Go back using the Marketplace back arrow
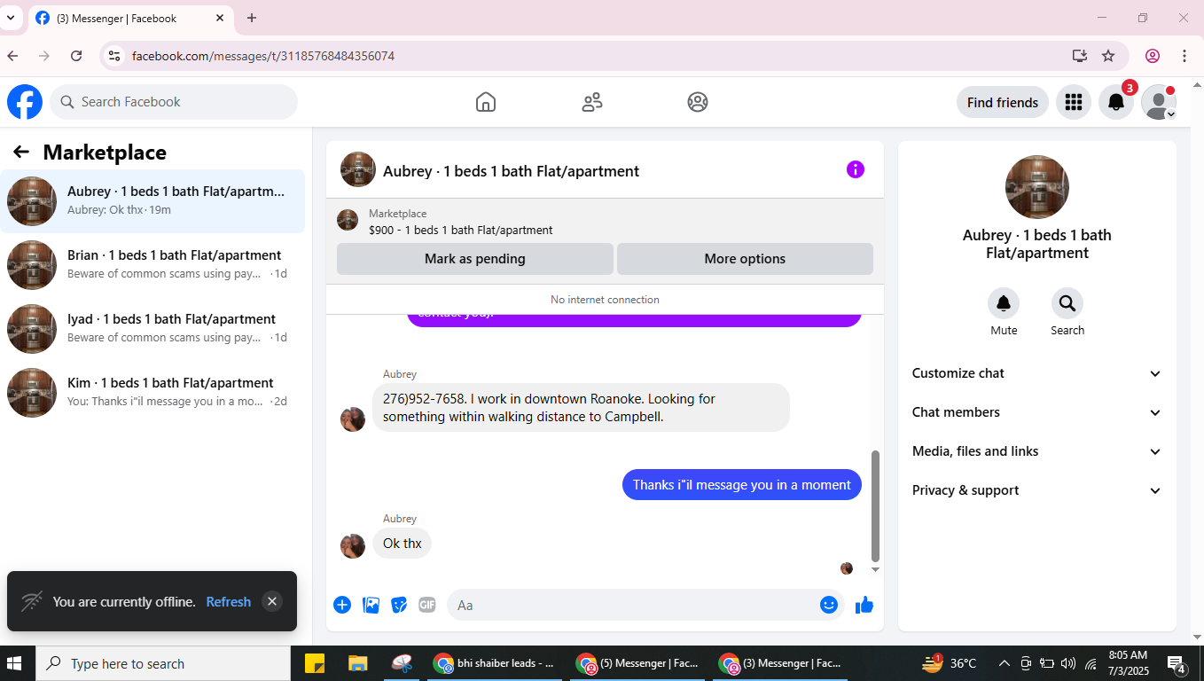1204x681 pixels. click(x=21, y=153)
